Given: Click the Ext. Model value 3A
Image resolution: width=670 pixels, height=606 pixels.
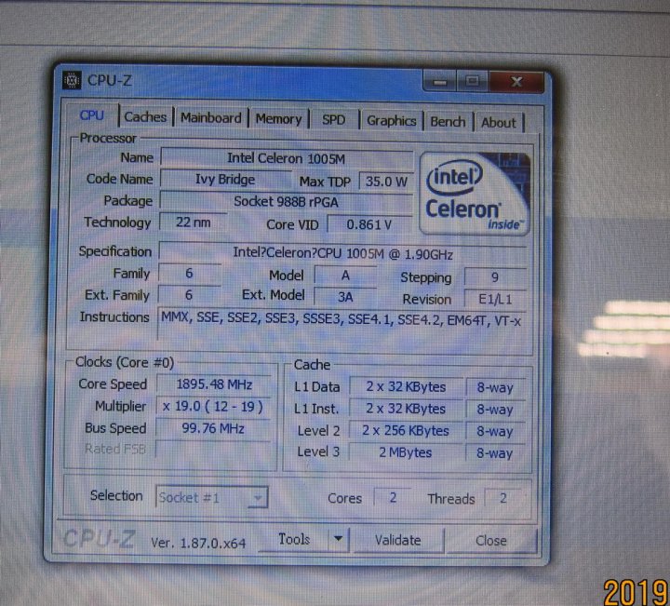Looking at the screenshot, I should tap(345, 297).
